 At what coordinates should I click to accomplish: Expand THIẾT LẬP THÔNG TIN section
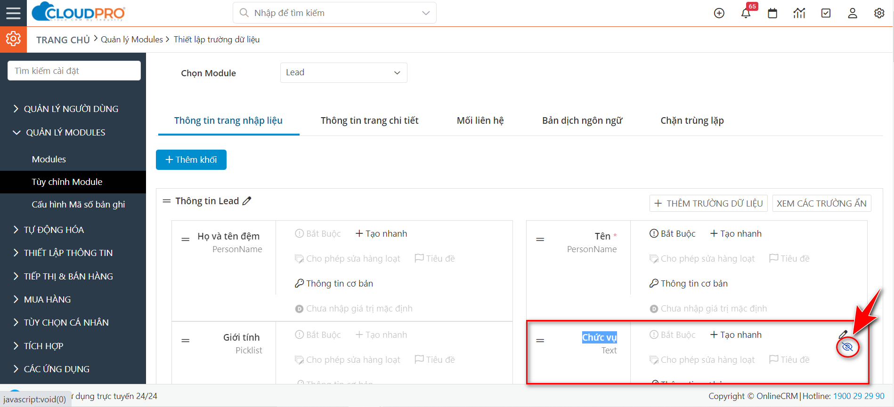[x=63, y=253]
